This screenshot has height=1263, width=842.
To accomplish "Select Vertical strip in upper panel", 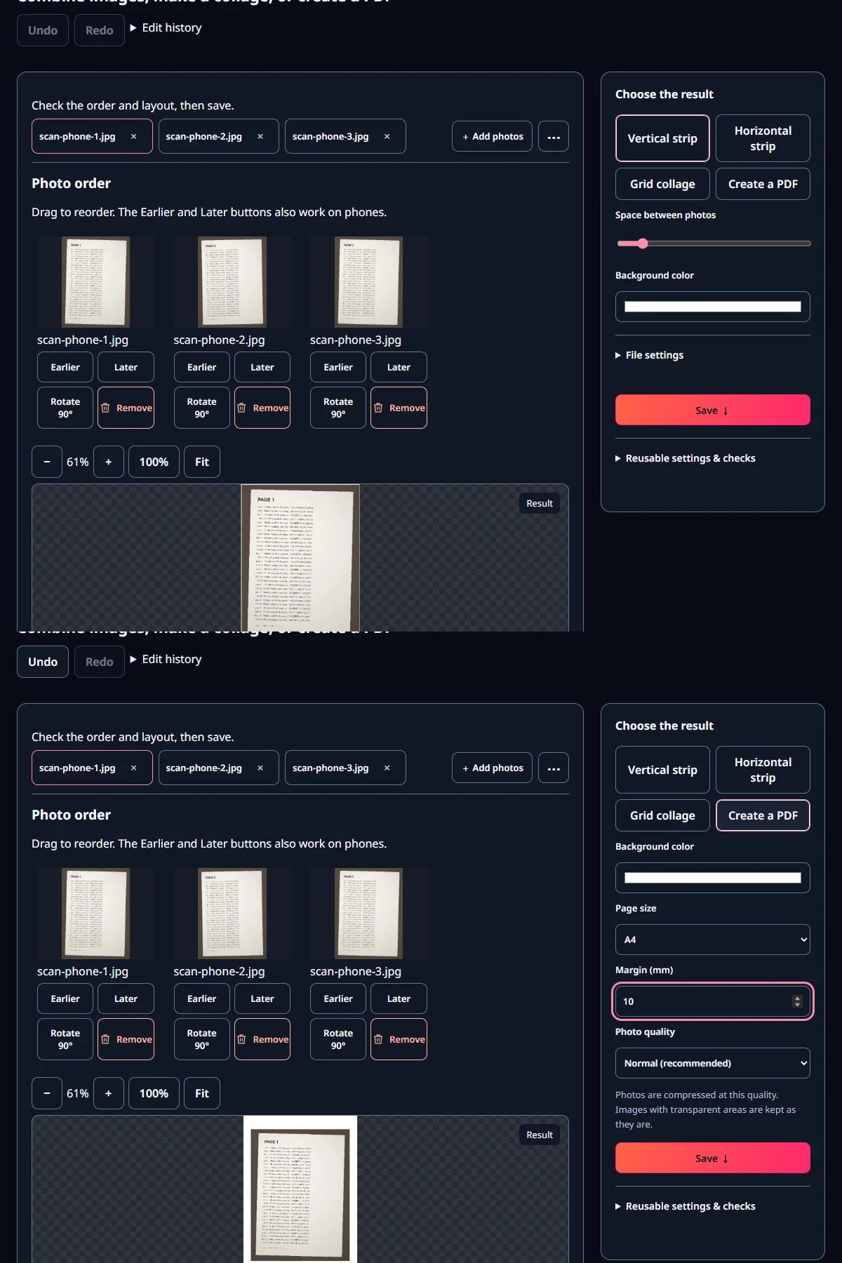I will point(662,138).
